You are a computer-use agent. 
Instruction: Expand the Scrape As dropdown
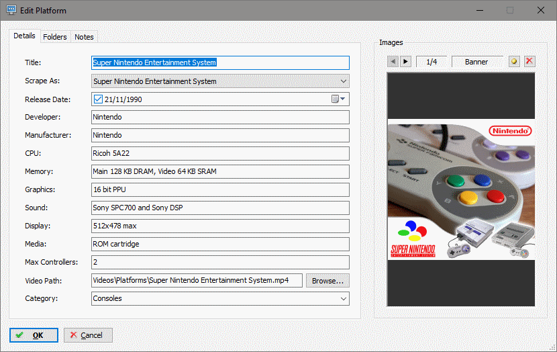343,81
